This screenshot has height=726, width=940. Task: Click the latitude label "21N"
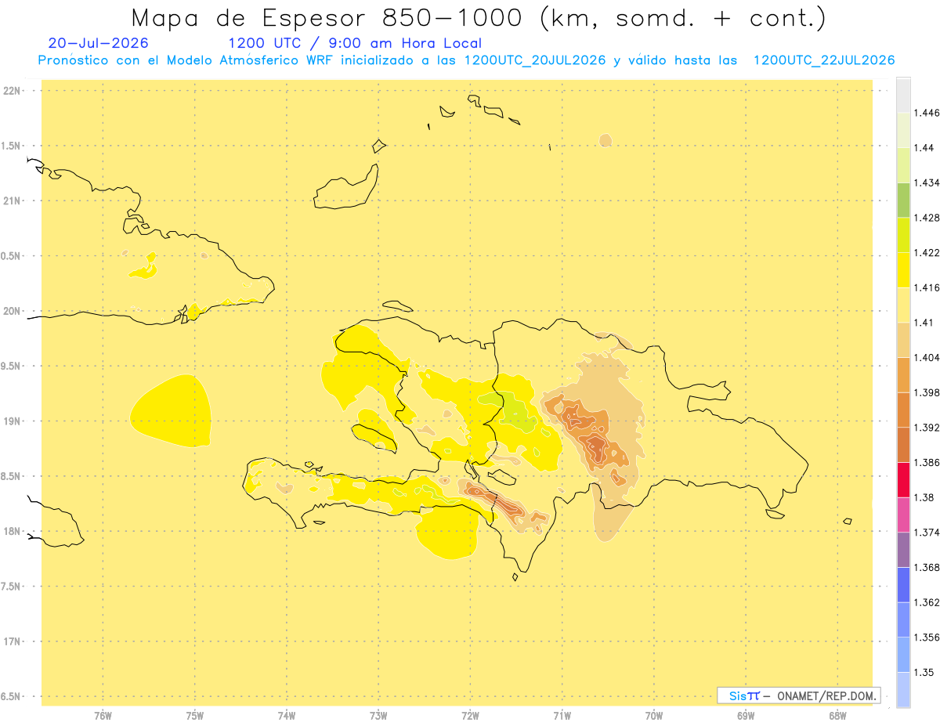[x=12, y=200]
